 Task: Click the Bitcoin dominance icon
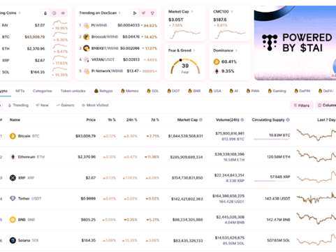tap(217, 61)
